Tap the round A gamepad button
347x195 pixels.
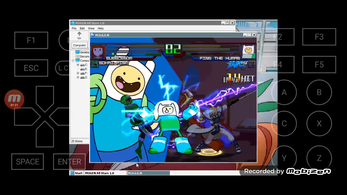[x=284, y=93]
